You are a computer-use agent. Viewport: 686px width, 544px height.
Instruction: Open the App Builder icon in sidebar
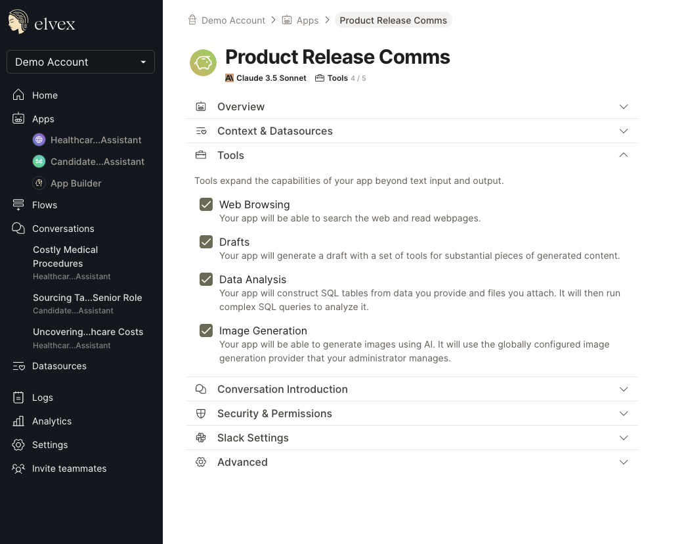point(39,183)
